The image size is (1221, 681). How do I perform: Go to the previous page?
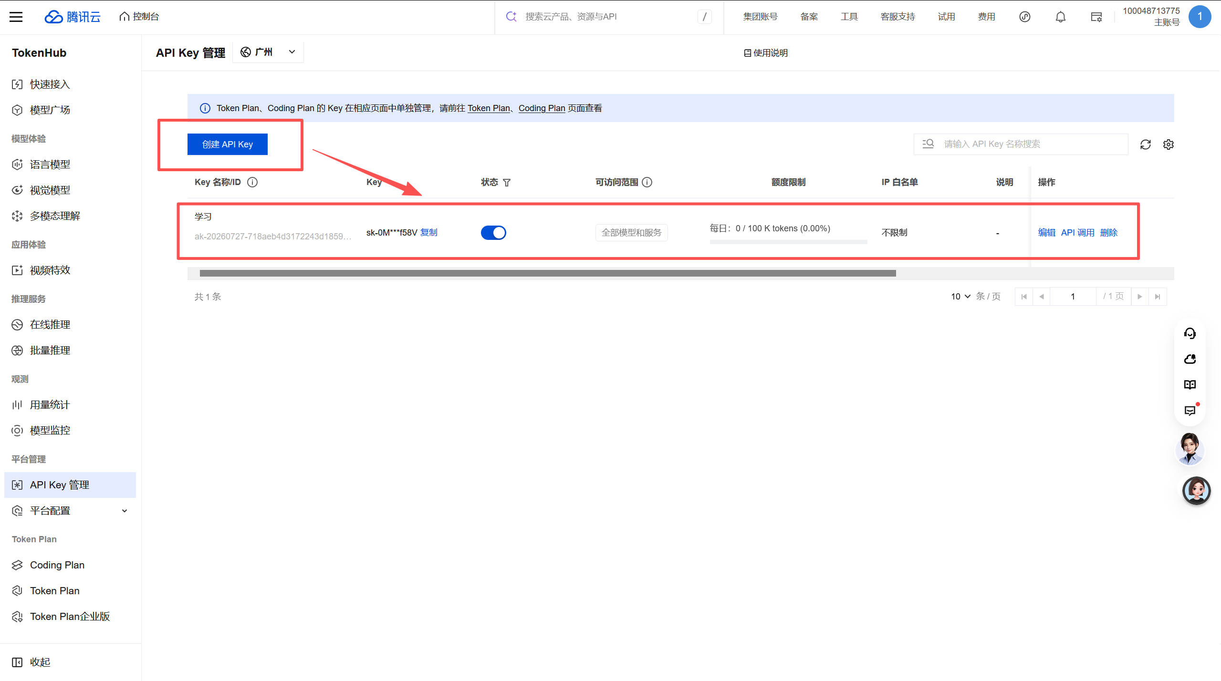1042,297
